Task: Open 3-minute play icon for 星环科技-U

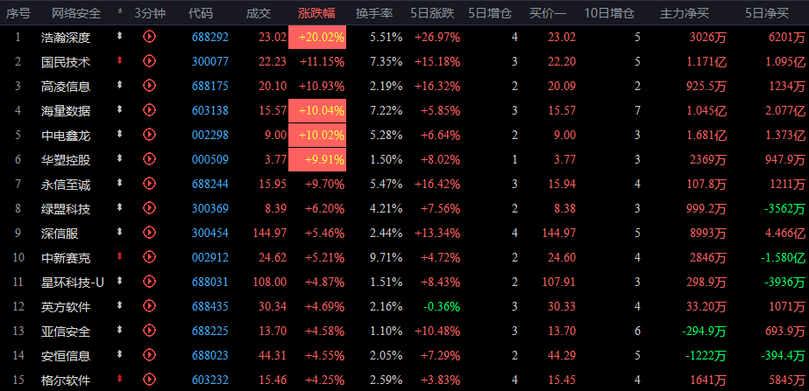Action: [x=149, y=282]
